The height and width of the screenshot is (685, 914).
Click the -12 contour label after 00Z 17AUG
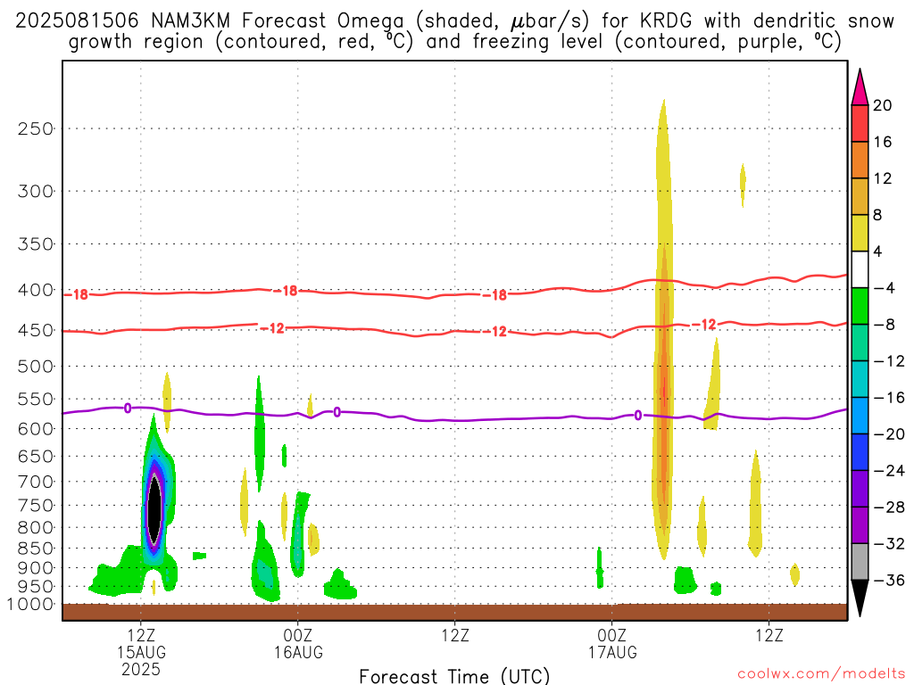point(703,325)
